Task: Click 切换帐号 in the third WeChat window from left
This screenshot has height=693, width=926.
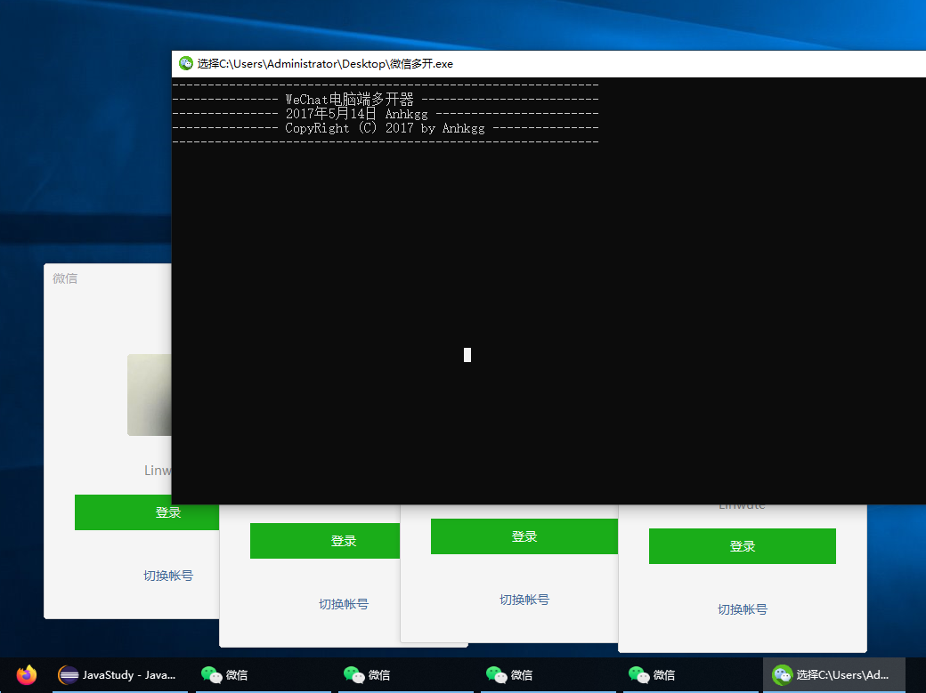Action: coord(524,600)
